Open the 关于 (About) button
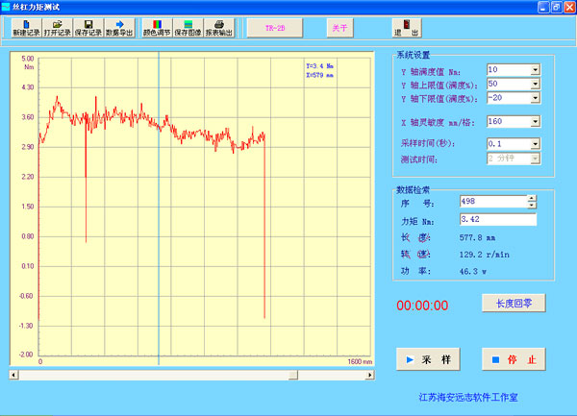Viewport: 577px width, 416px height. 339,27
